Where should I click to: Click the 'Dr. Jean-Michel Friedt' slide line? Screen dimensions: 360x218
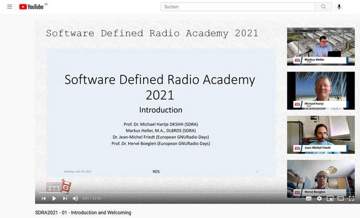[x=161, y=137]
